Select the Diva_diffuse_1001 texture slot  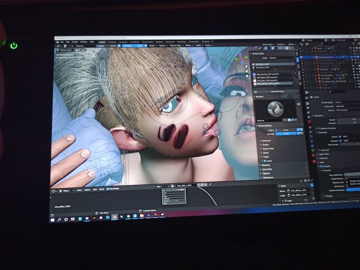273,83
